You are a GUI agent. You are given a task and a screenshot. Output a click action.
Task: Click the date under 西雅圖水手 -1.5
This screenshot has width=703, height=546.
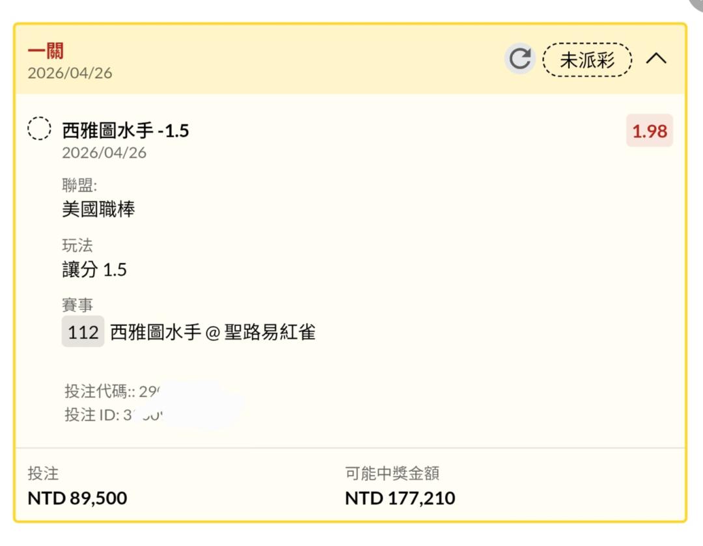pyautogui.click(x=104, y=153)
